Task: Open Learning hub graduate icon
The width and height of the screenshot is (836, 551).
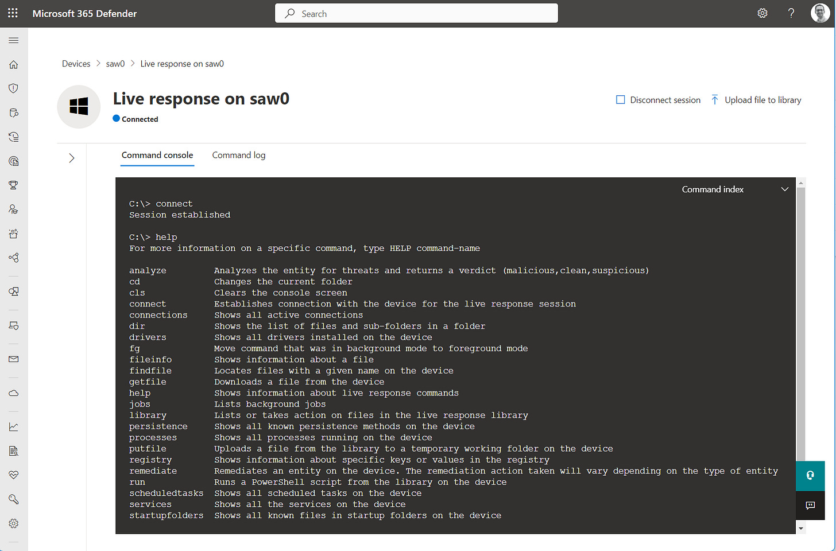Action: point(14,209)
